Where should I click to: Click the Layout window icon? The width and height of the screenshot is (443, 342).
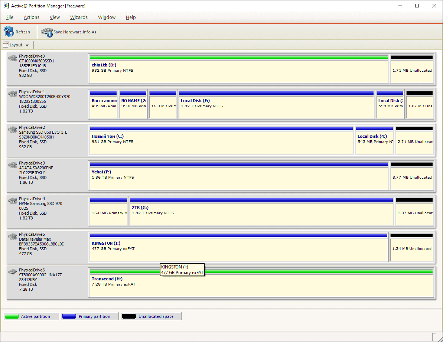coord(6,45)
